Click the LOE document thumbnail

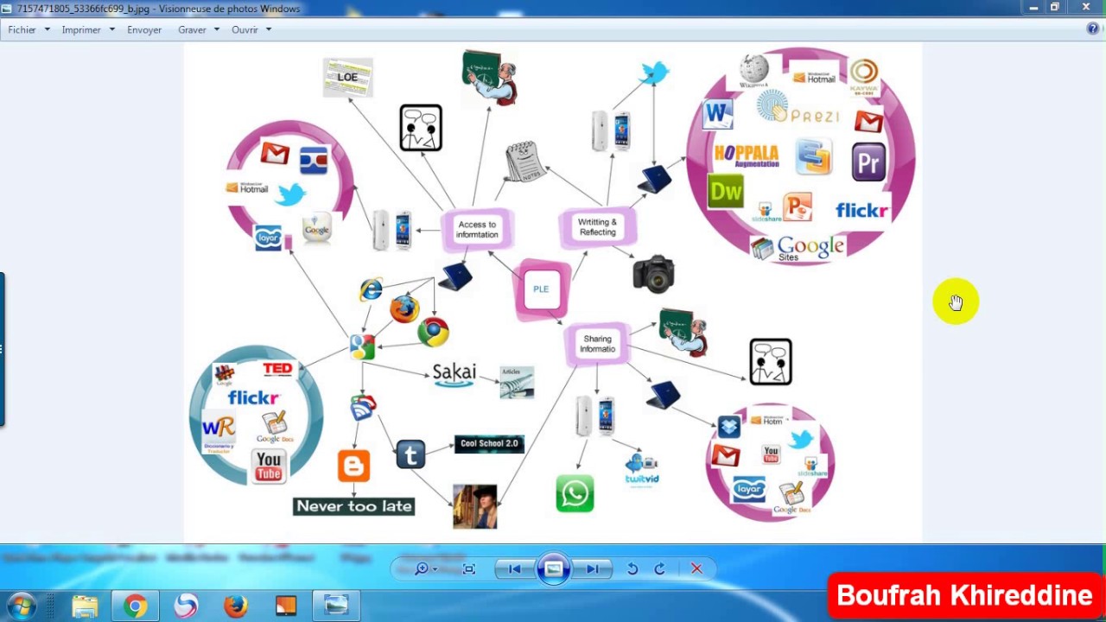(x=347, y=78)
